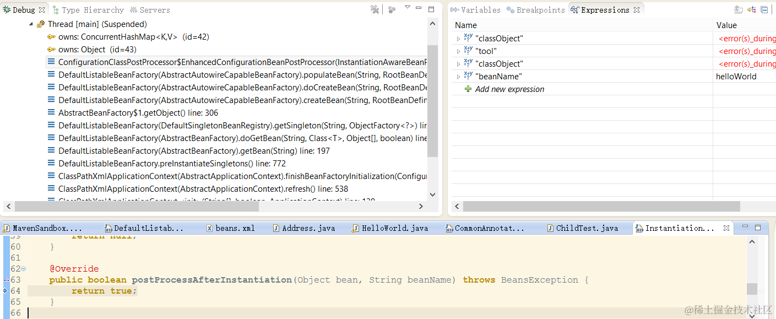Click the yellow arrow tree icon in the Expressions toolbar

click(x=752, y=10)
